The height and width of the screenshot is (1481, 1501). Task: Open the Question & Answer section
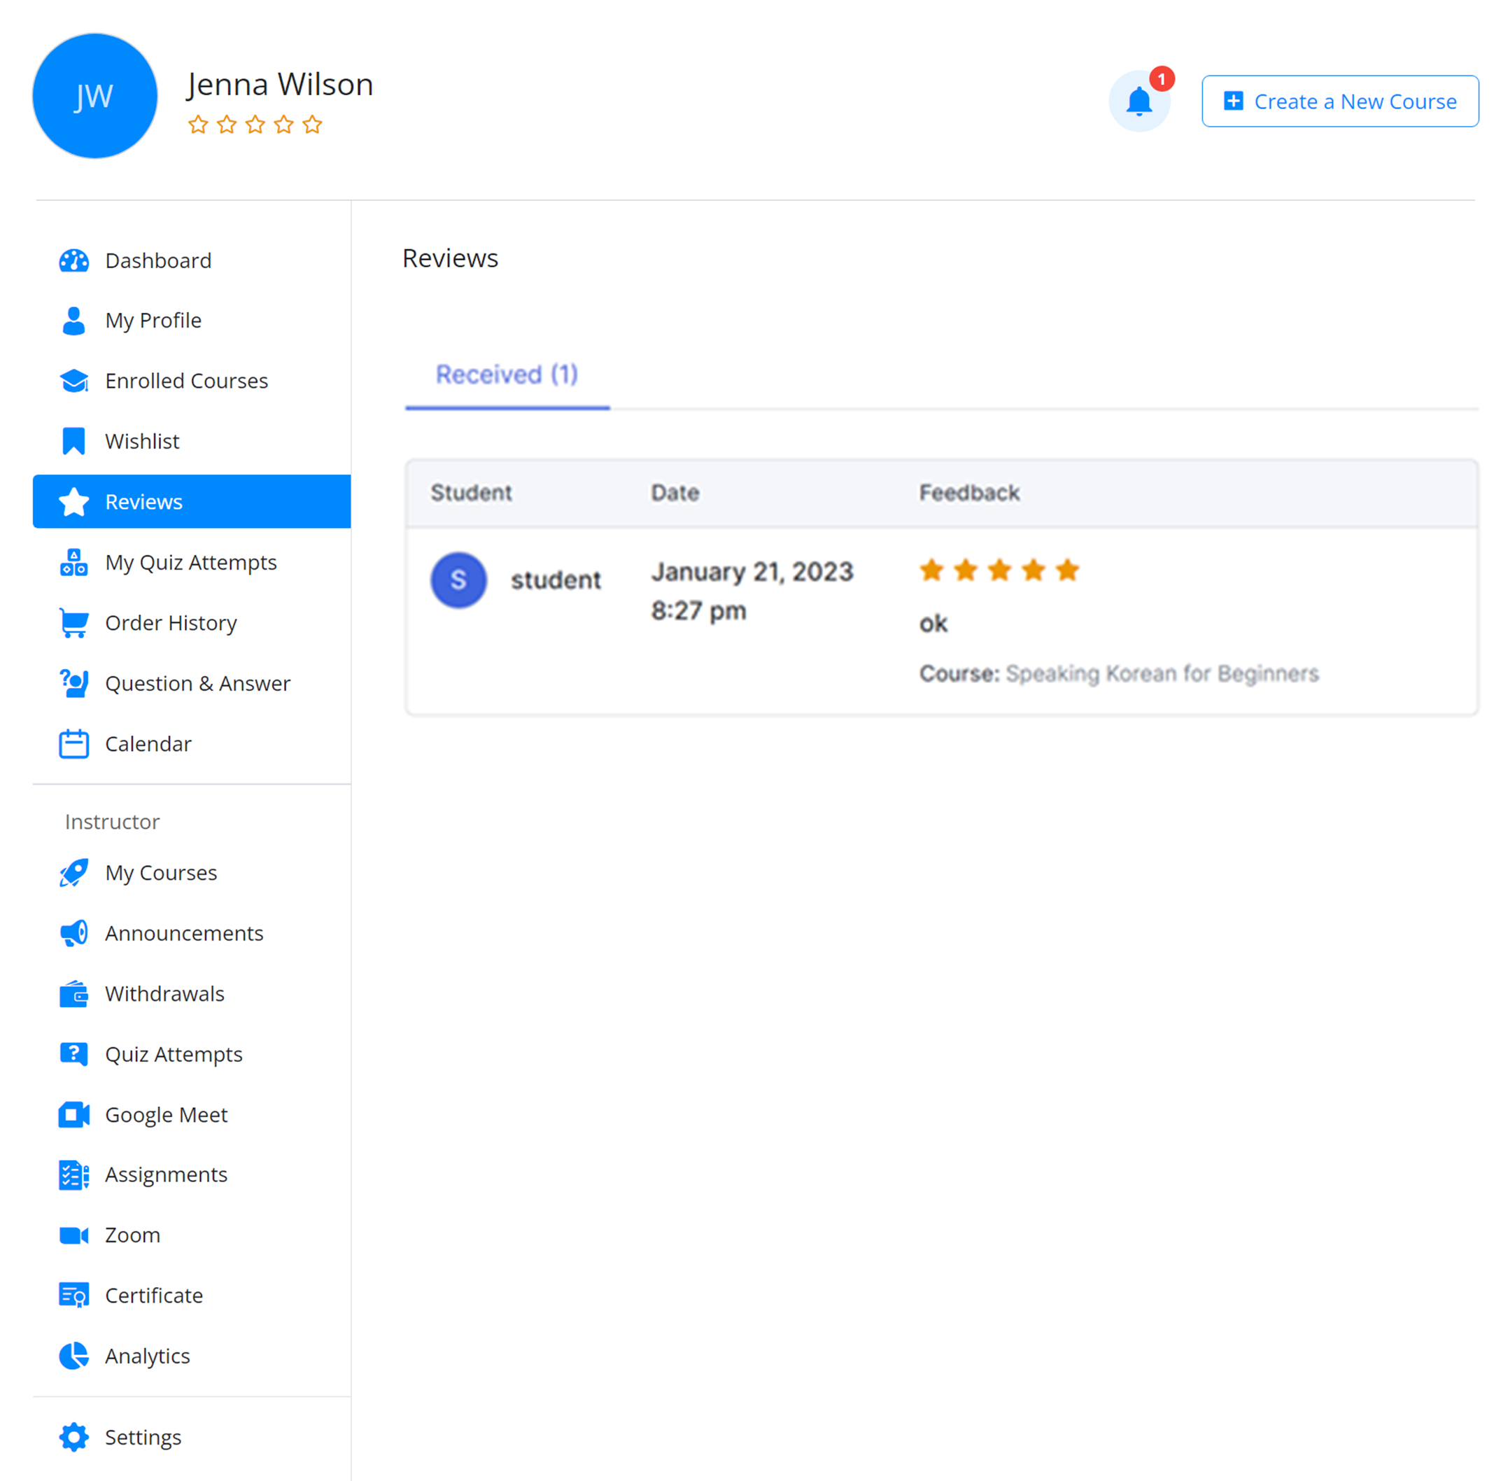197,683
